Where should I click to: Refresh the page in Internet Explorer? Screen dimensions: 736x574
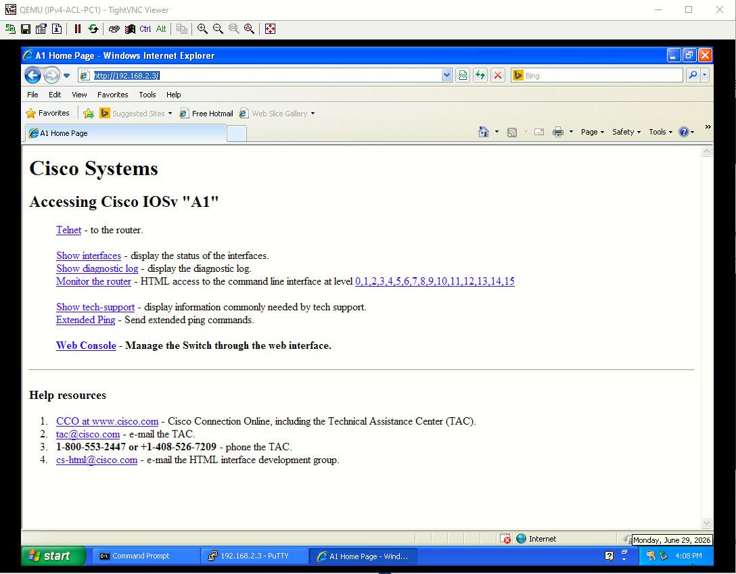tap(480, 75)
